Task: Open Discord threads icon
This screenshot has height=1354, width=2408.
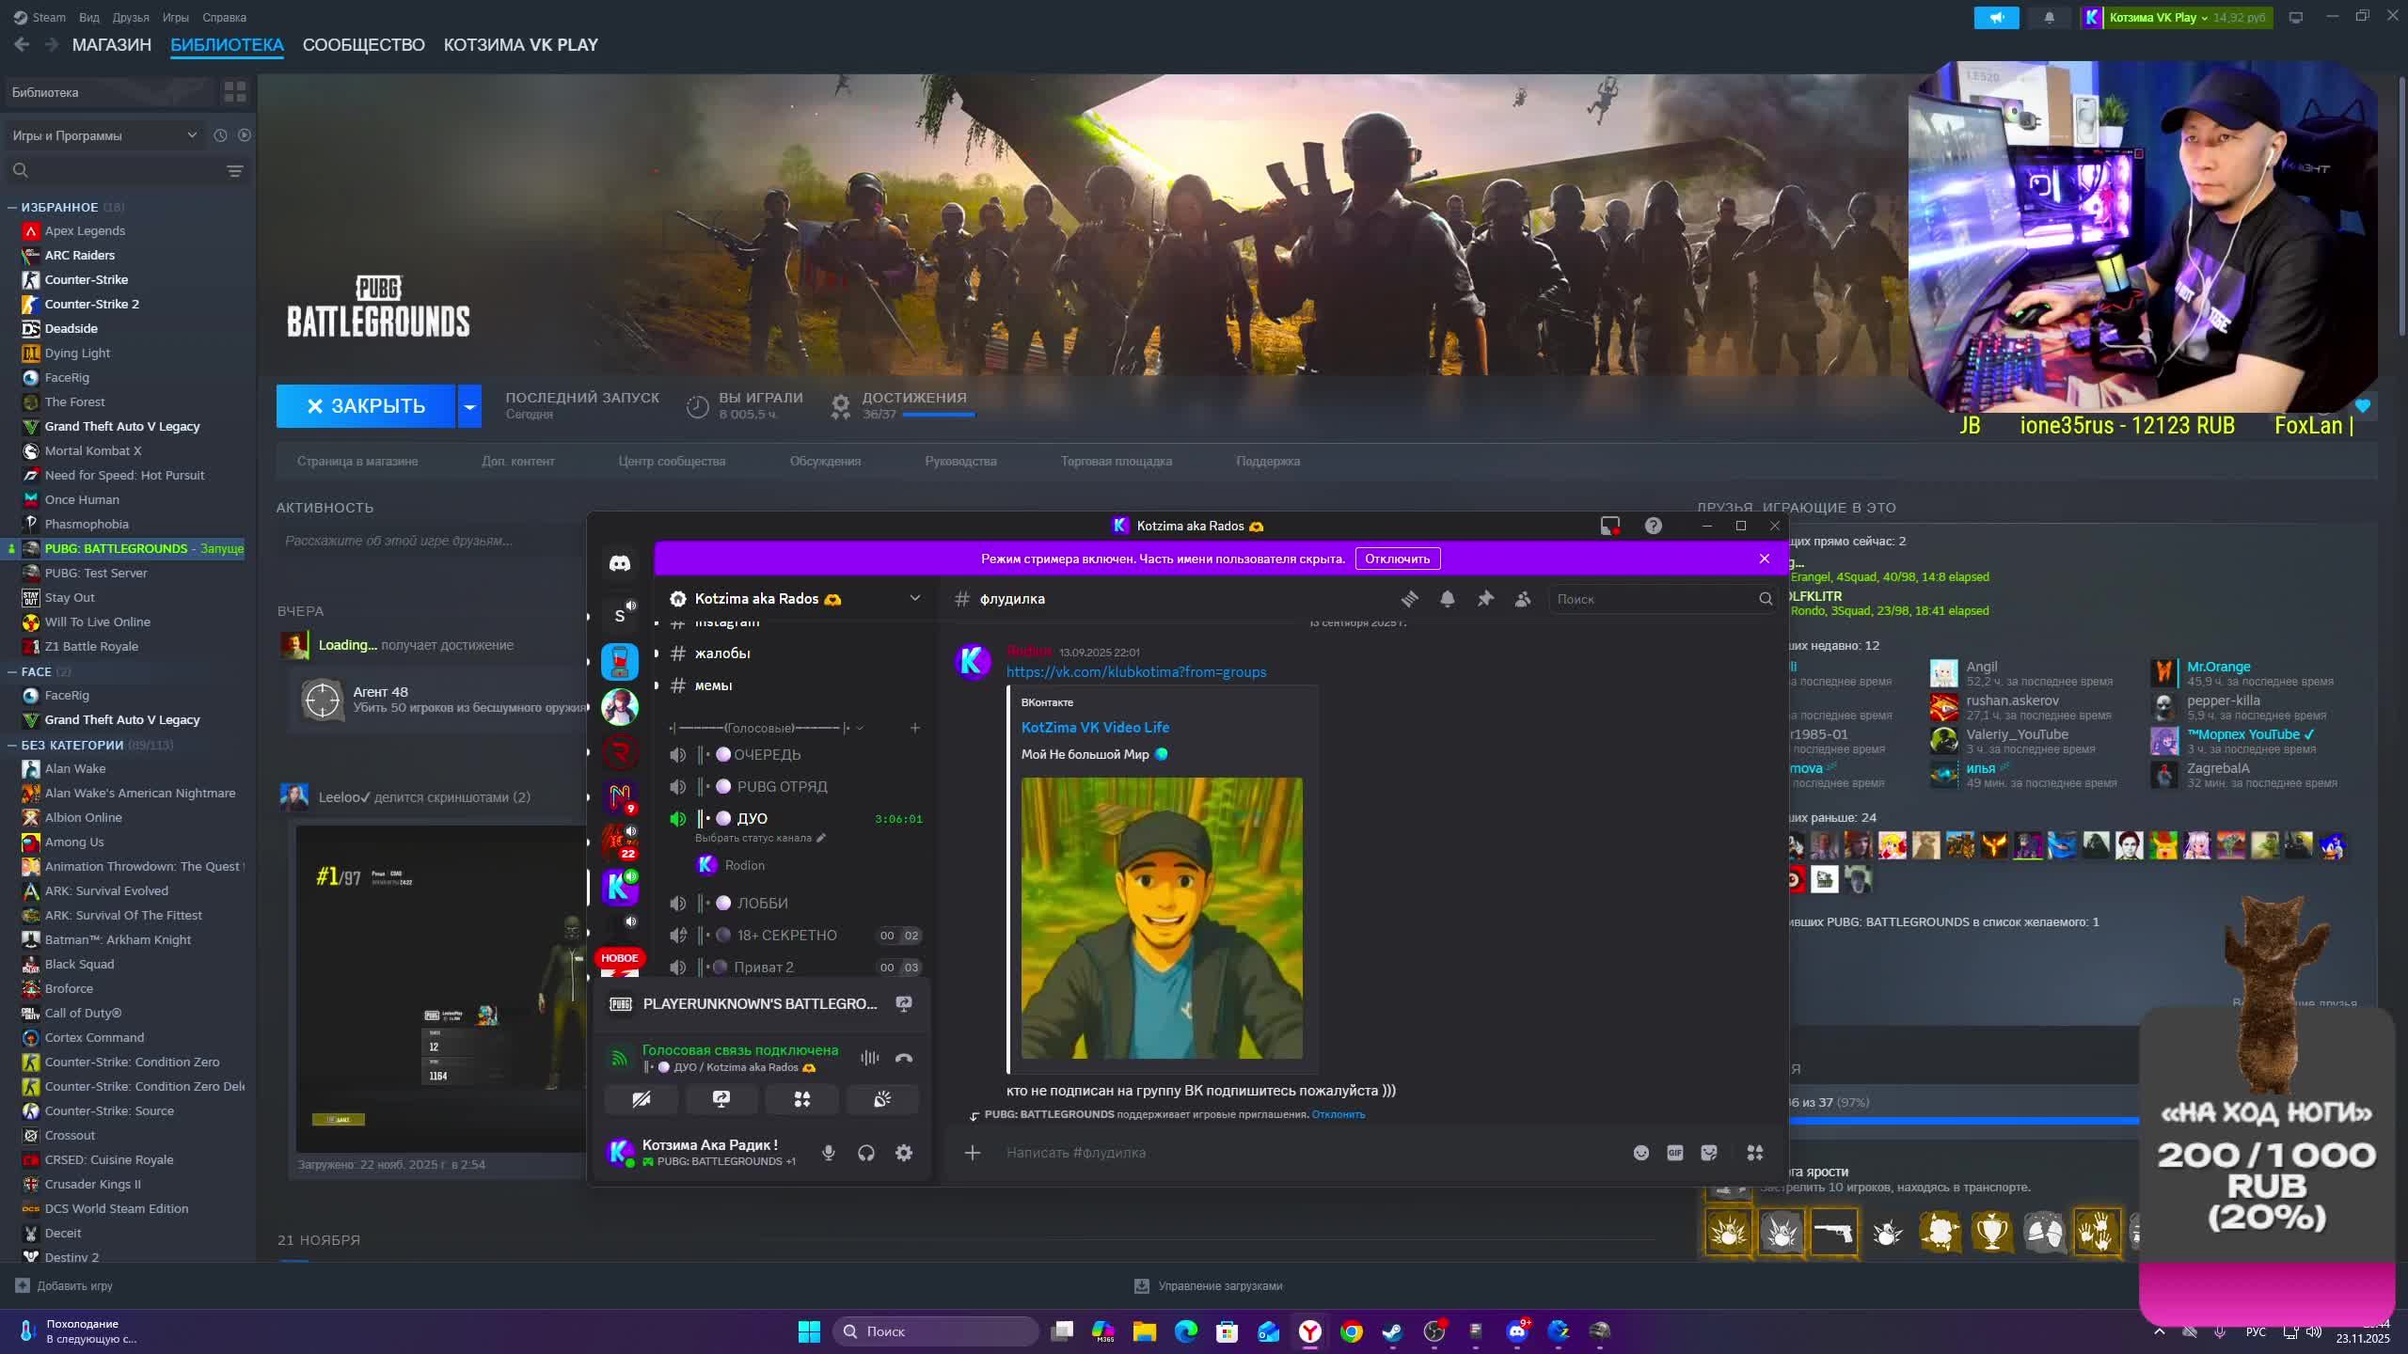Action: 1409,599
